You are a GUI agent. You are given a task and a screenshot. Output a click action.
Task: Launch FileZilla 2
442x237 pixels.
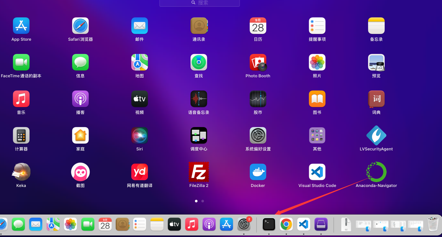coord(199,172)
